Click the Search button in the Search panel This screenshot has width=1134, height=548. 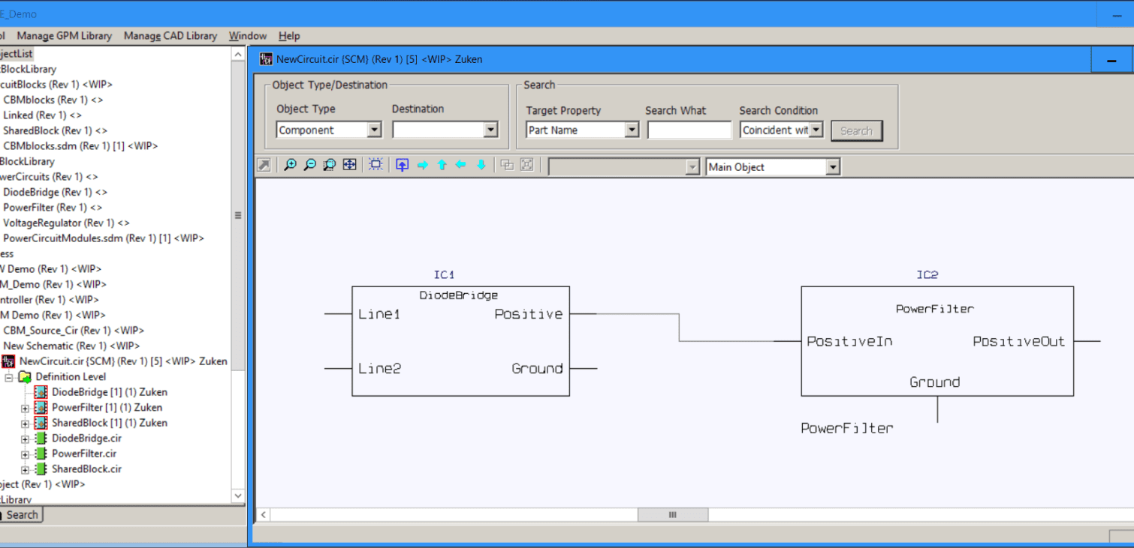pos(856,130)
